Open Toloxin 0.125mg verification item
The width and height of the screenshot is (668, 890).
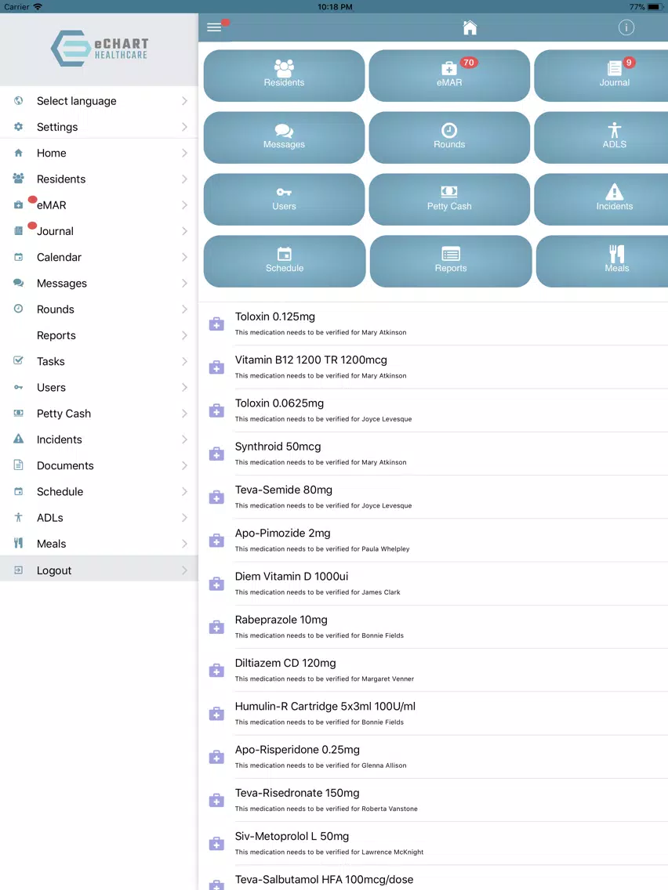click(433, 324)
